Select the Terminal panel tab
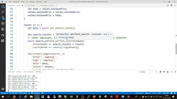Screen dimensions: 177x99 pyautogui.click(x=39, y=72)
